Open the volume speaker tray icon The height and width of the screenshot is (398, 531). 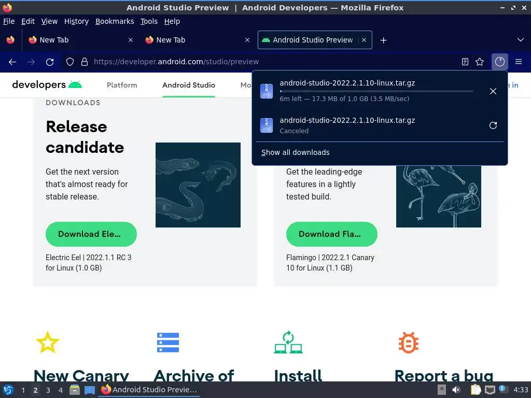[456, 390]
